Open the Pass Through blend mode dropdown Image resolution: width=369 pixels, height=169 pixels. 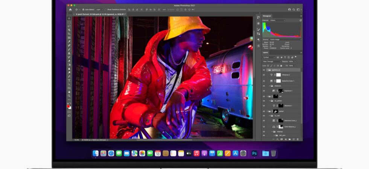pyautogui.click(x=271, y=62)
